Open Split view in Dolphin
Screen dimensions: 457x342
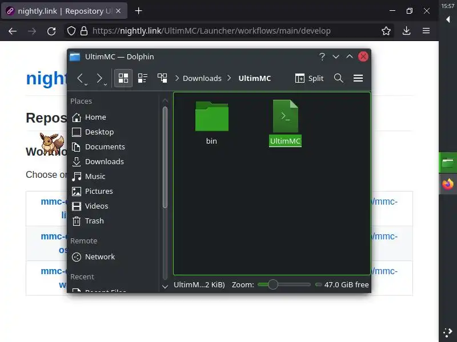click(309, 78)
